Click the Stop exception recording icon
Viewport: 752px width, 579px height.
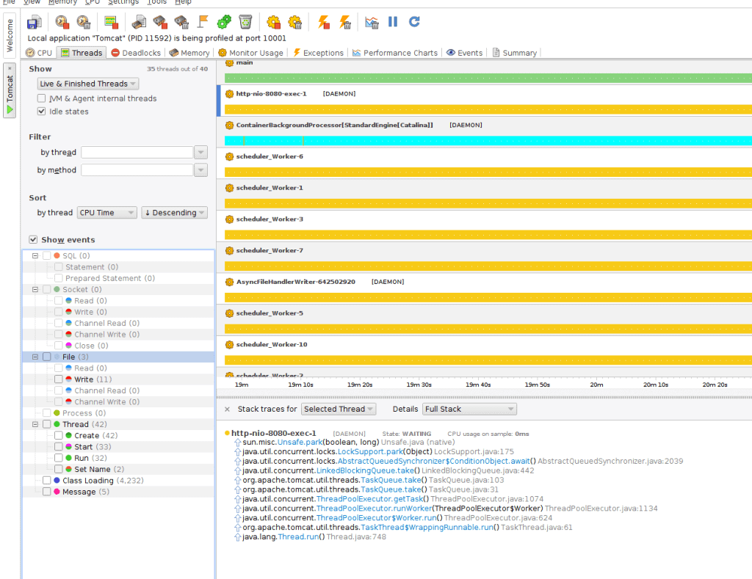tap(344, 22)
